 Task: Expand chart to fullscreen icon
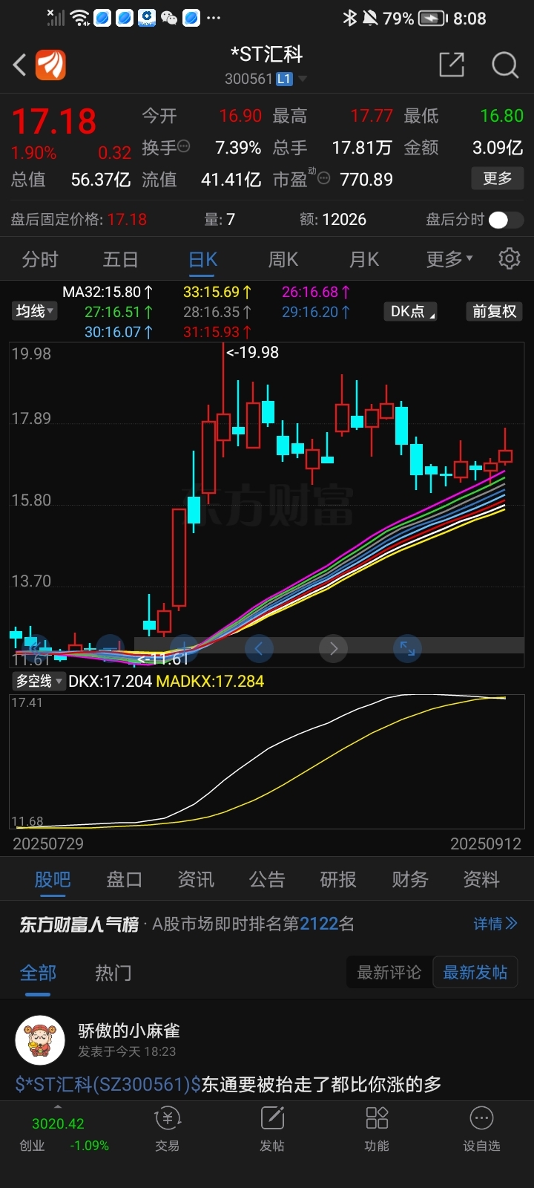pos(408,649)
